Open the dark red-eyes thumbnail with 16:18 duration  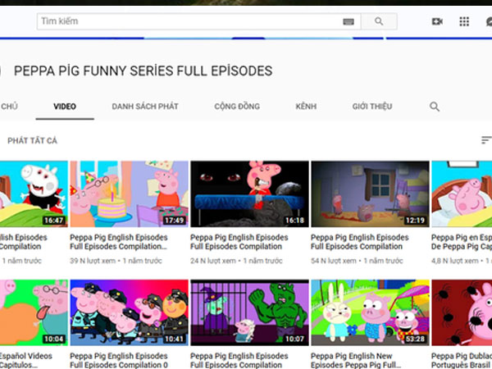249,194
